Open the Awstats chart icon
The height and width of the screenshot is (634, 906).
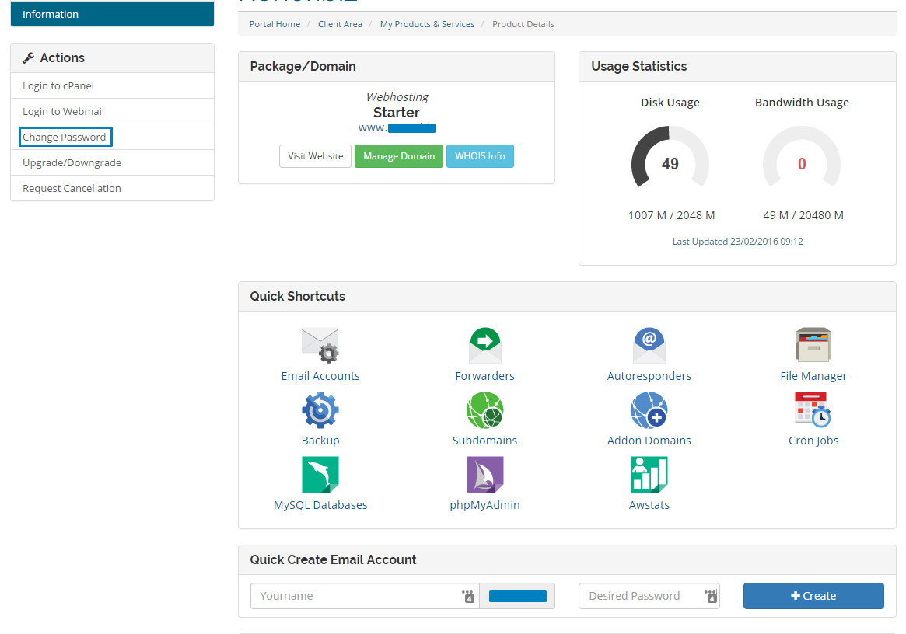[x=649, y=475]
